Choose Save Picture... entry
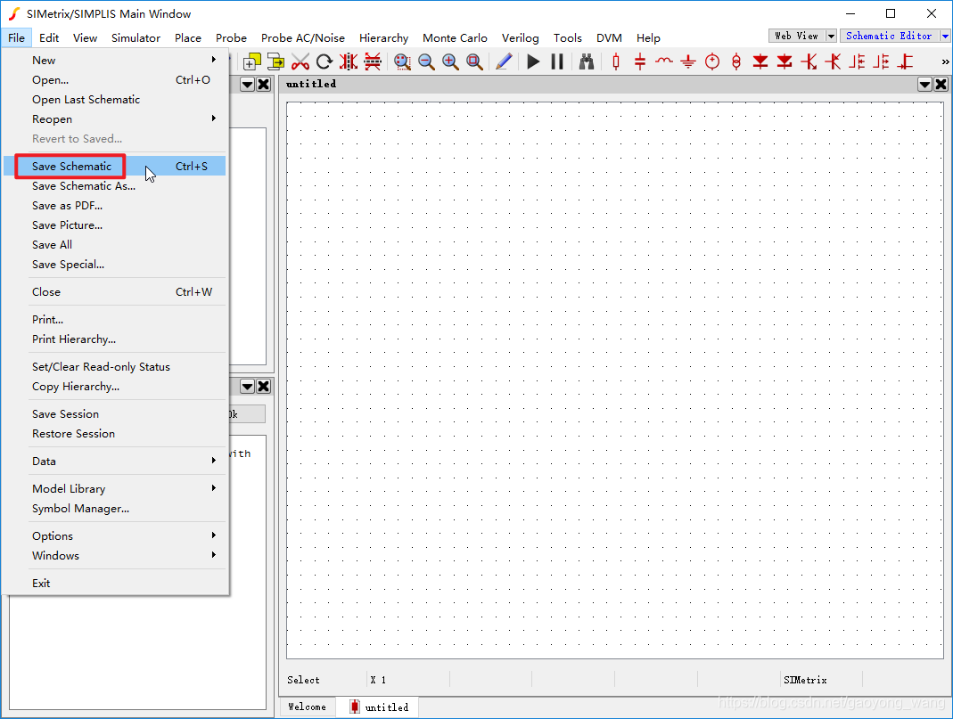Screen dimensions: 953x719 pos(115,225)
